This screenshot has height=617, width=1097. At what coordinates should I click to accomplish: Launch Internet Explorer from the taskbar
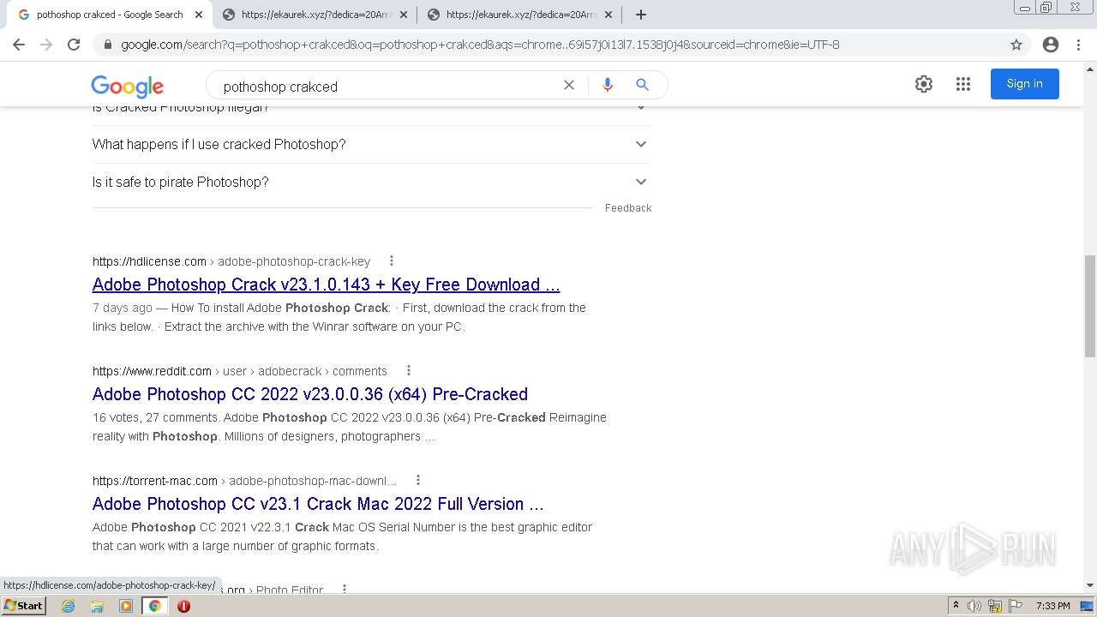tap(69, 606)
